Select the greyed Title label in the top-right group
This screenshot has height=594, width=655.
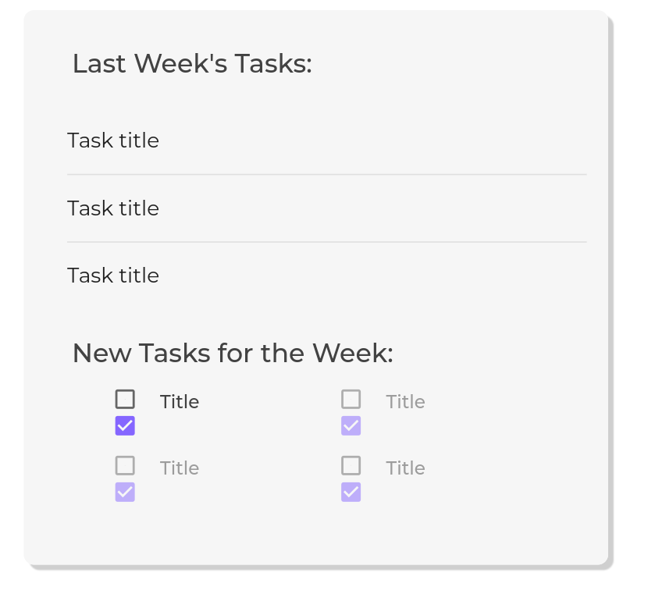[x=405, y=402]
